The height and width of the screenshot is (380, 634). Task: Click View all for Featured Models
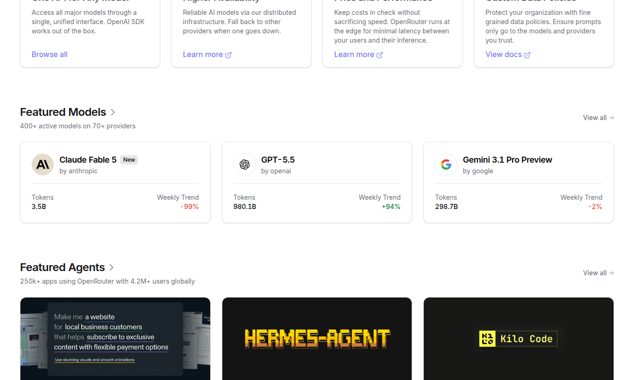pos(598,118)
